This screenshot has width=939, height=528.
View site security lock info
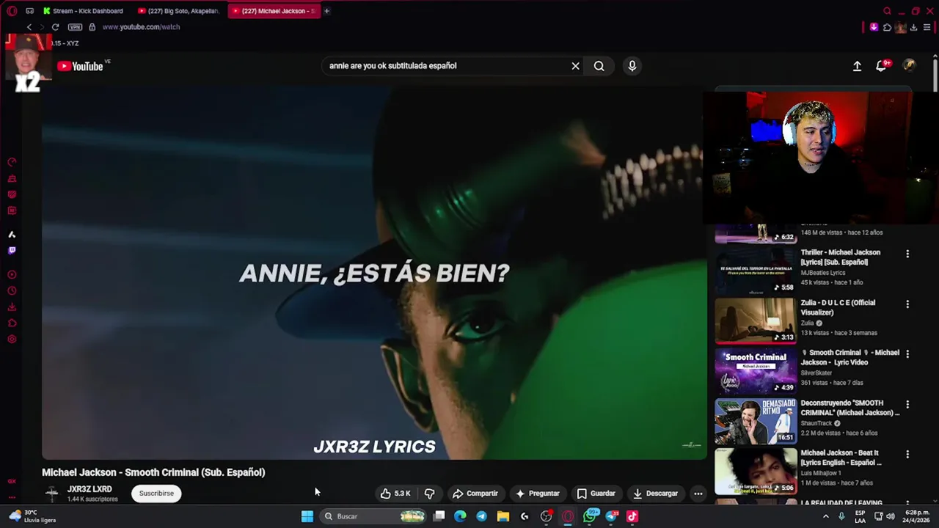click(92, 27)
